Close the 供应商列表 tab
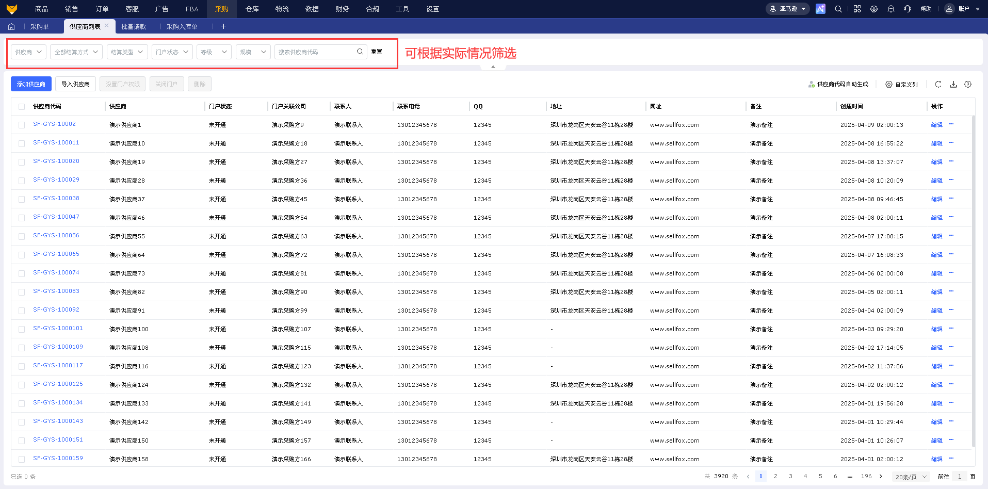 (x=107, y=25)
